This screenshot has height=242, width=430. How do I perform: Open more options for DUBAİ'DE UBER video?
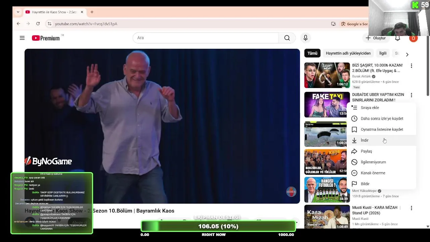point(411,95)
